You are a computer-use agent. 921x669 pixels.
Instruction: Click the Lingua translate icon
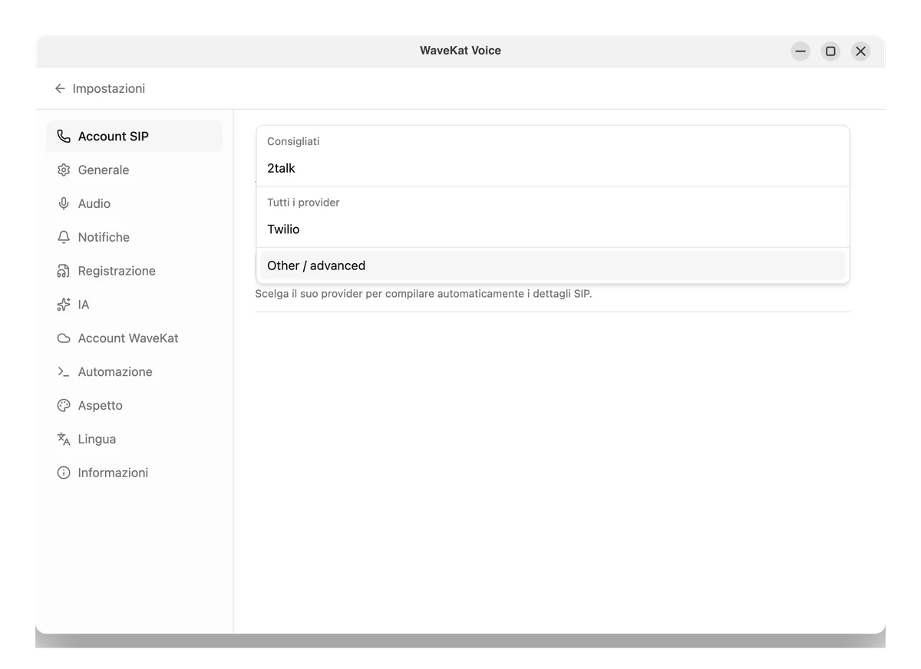[64, 439]
